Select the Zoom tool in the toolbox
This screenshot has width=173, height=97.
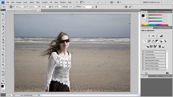click(x=3, y=81)
